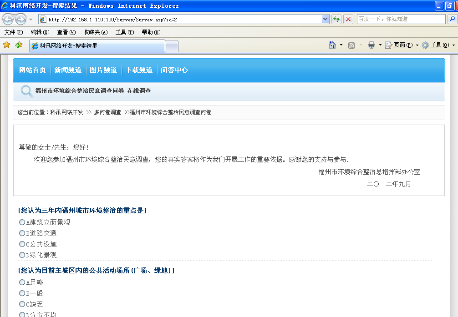Viewport: 458px width, 317px height.
Task: Click the Baidu search magnifier icon
Action: [x=451, y=19]
